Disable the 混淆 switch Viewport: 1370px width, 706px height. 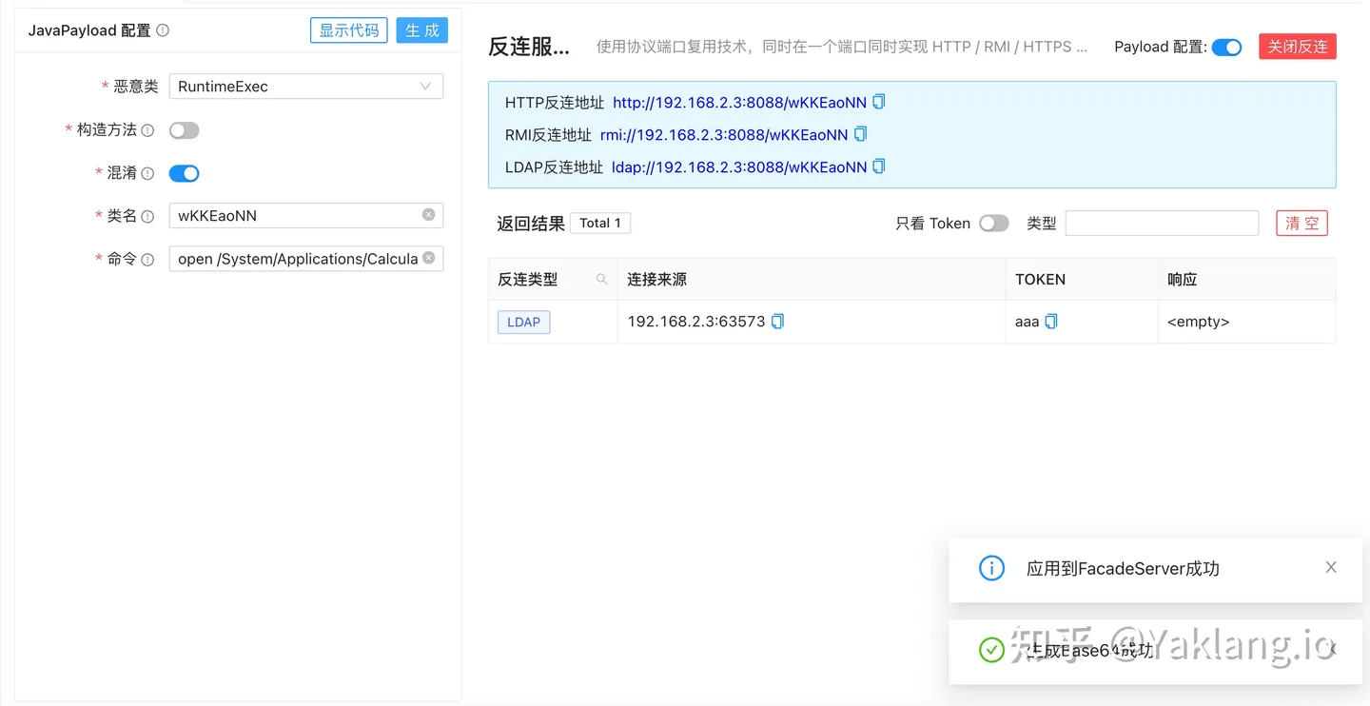(184, 173)
